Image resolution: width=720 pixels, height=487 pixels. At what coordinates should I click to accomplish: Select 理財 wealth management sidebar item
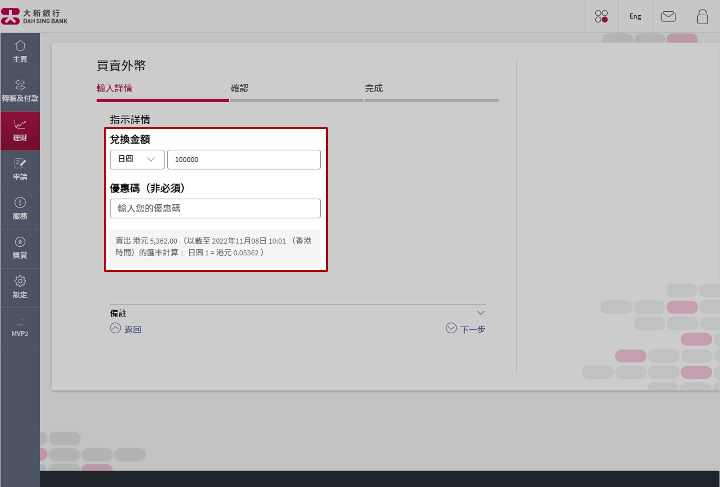20,131
